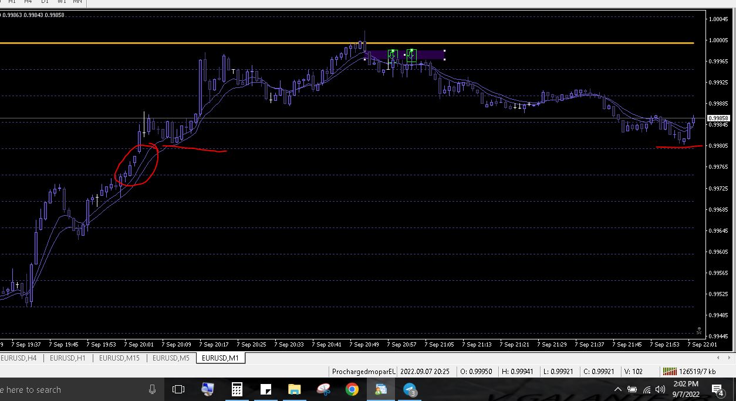Open File Explorer from the taskbar
This screenshot has width=736, height=401.
[x=294, y=389]
